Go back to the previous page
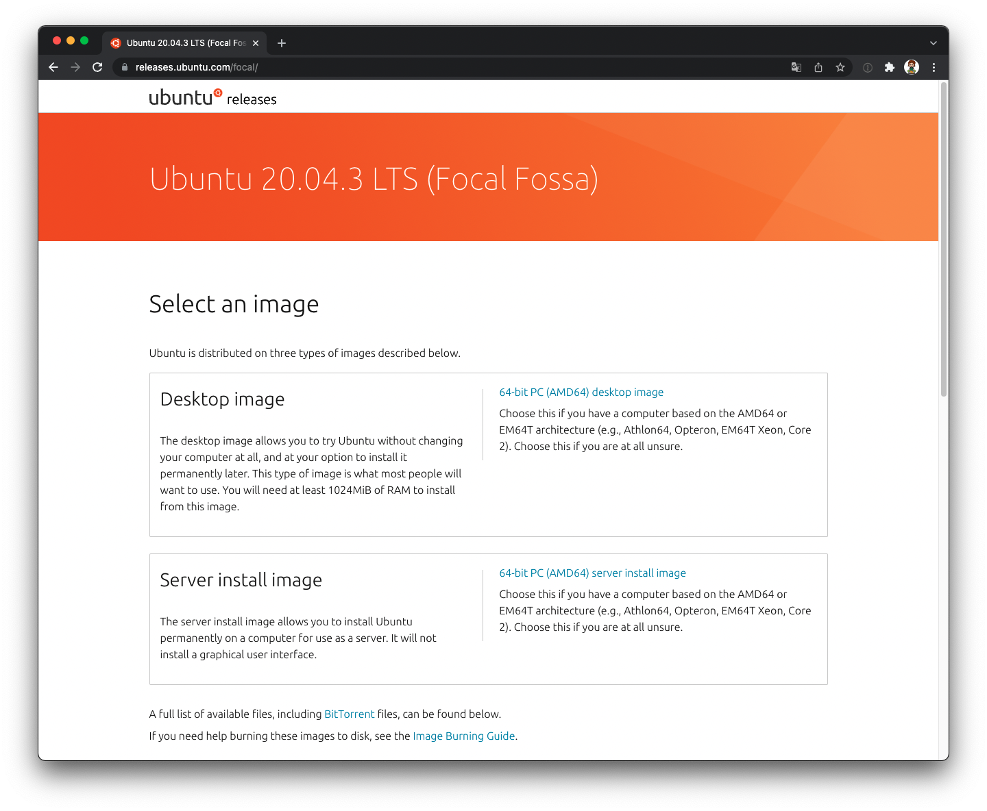Screen dimensions: 987x811 [53, 67]
